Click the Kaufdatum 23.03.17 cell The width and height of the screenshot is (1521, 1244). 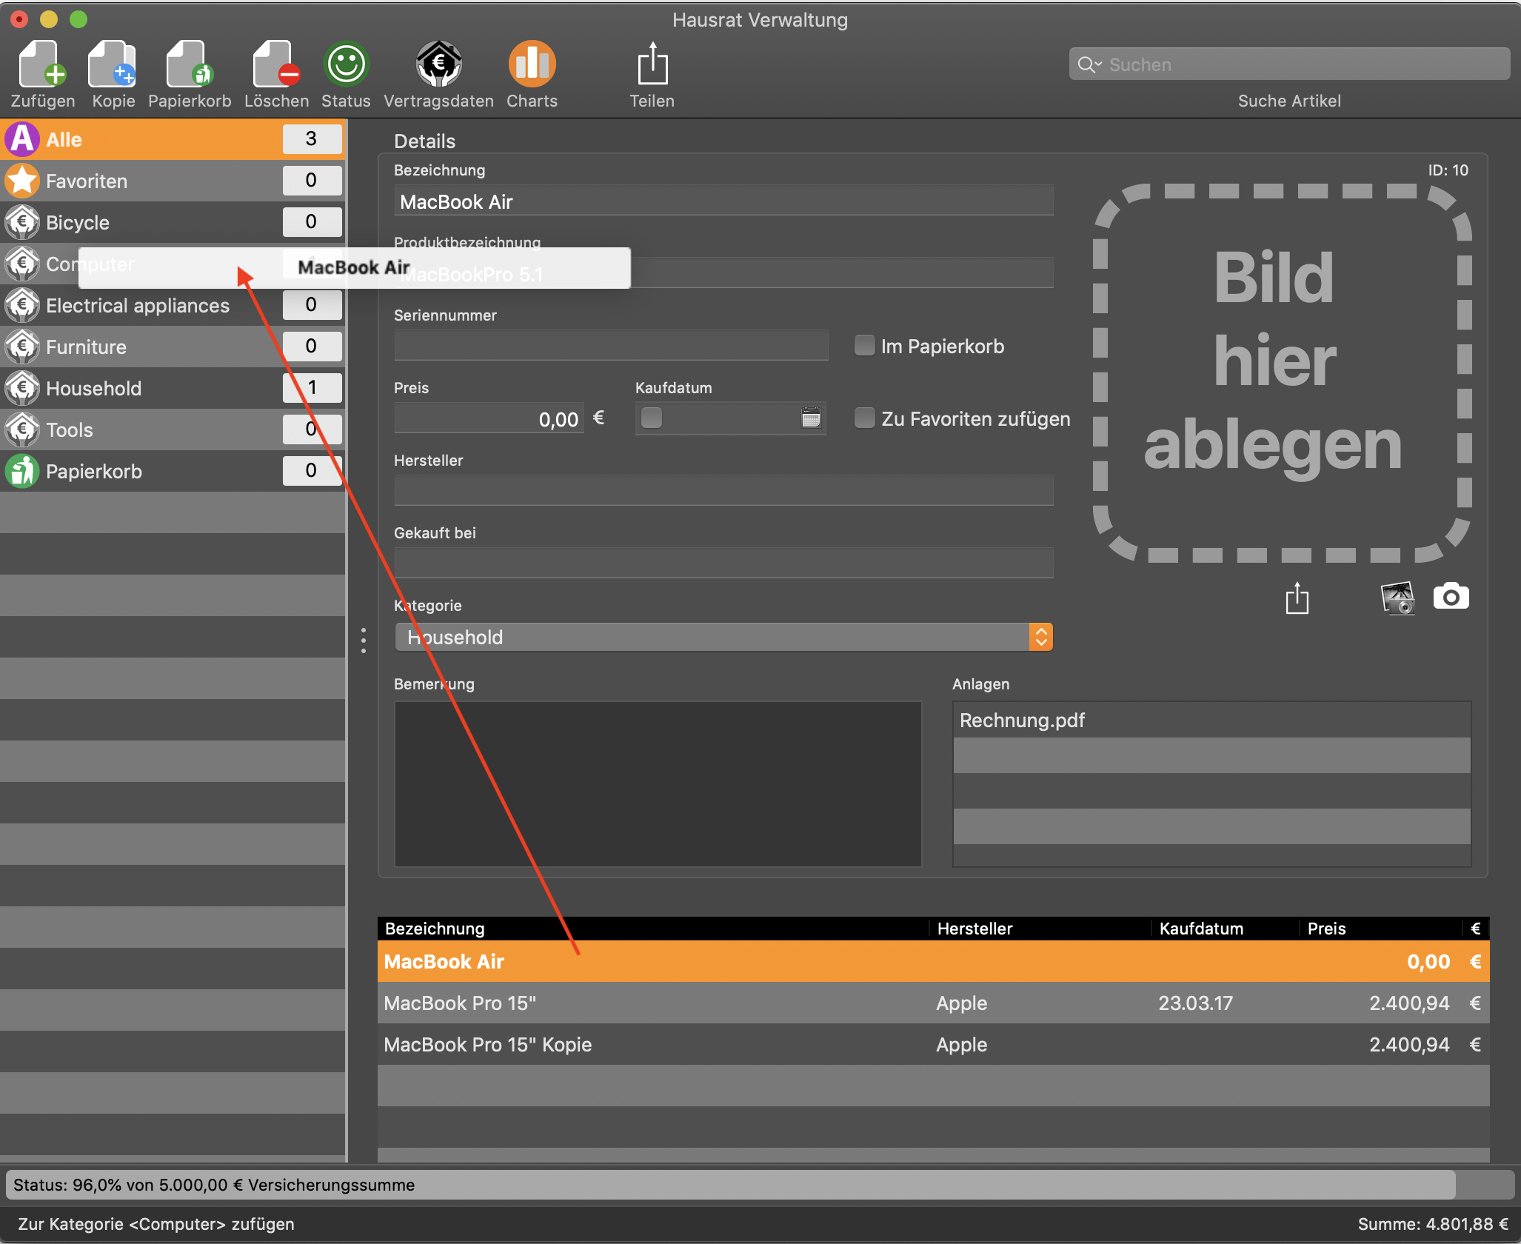pyautogui.click(x=1195, y=1003)
